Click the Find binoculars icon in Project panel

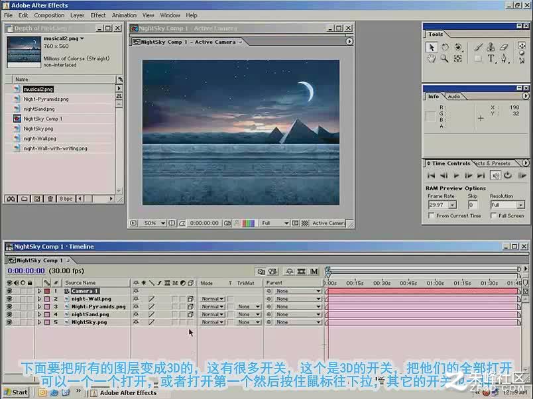(11, 199)
